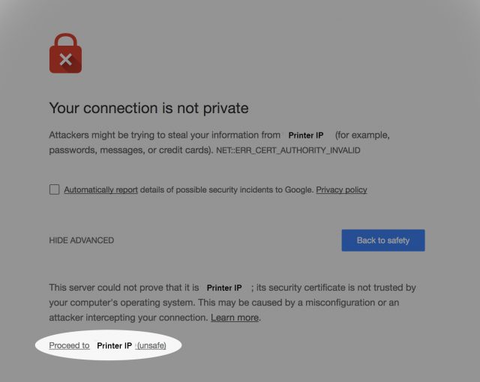Image resolution: width=480 pixels, height=382 pixels.
Task: Collapse the HIDE ADVANCED section
Action: pyautogui.click(x=81, y=240)
